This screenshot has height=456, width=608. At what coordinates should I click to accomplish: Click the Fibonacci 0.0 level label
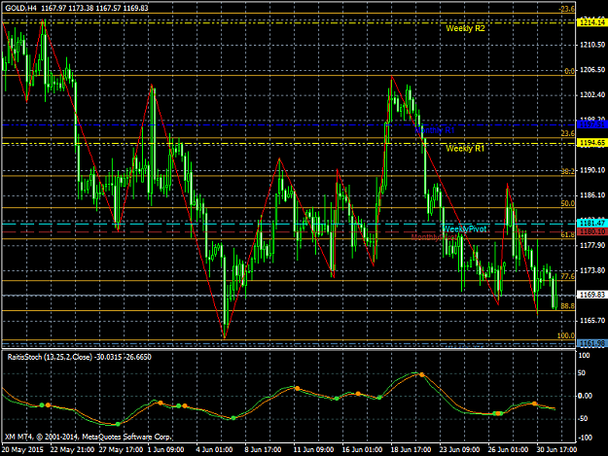(x=569, y=71)
